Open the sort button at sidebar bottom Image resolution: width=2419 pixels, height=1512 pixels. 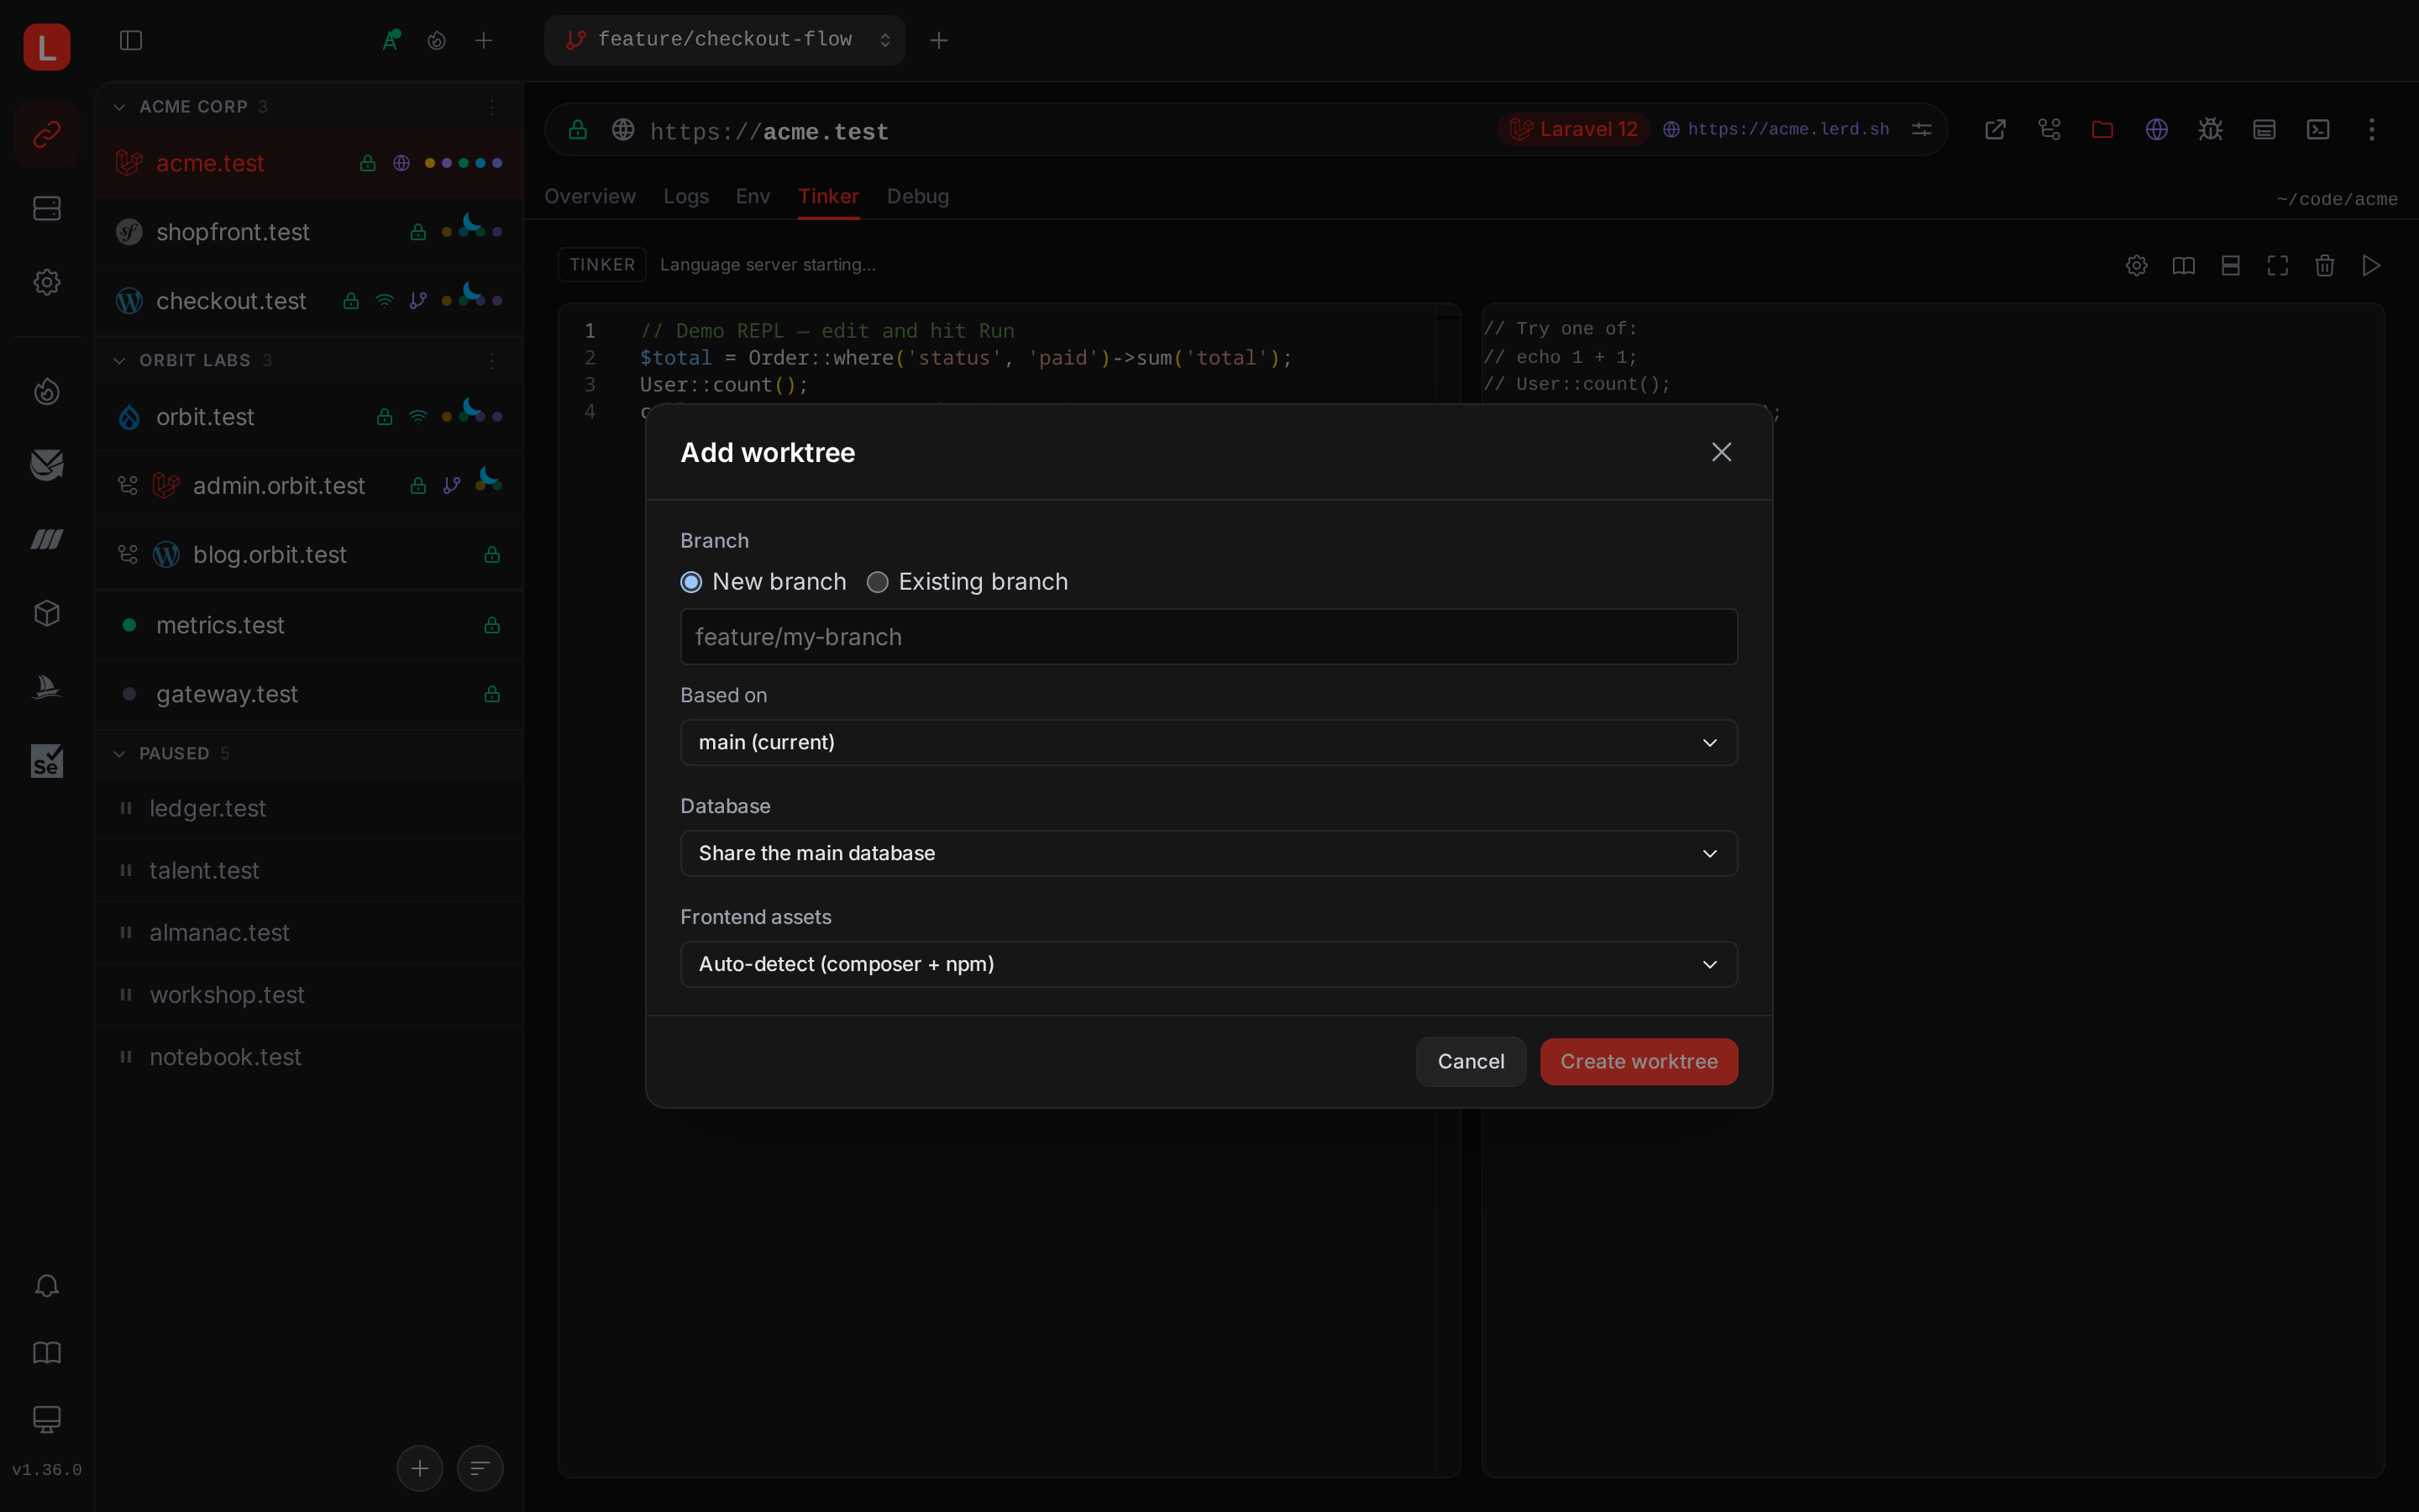[480, 1468]
